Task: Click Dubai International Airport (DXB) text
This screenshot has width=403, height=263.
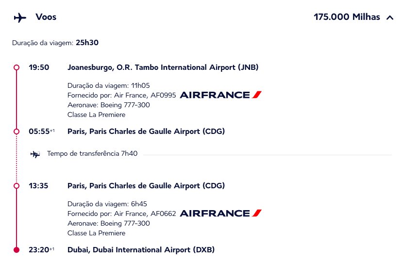Action: pos(141,249)
